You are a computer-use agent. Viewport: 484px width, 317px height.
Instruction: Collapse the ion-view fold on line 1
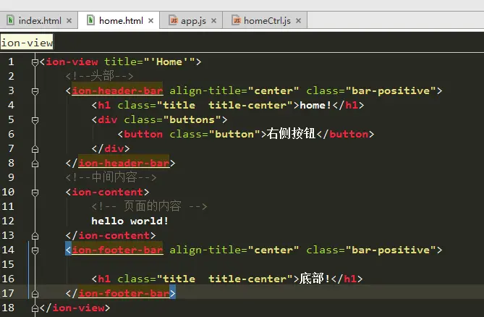pos(35,62)
